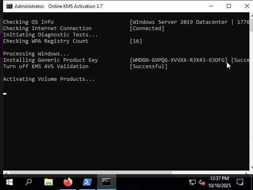Switch to PowerShell taskbar window
This screenshot has width=253, height=190.
87,182
